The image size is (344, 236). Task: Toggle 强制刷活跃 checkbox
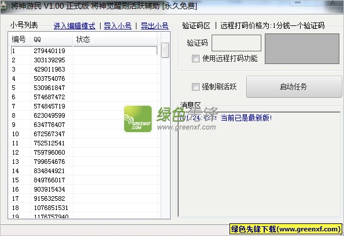pos(195,87)
